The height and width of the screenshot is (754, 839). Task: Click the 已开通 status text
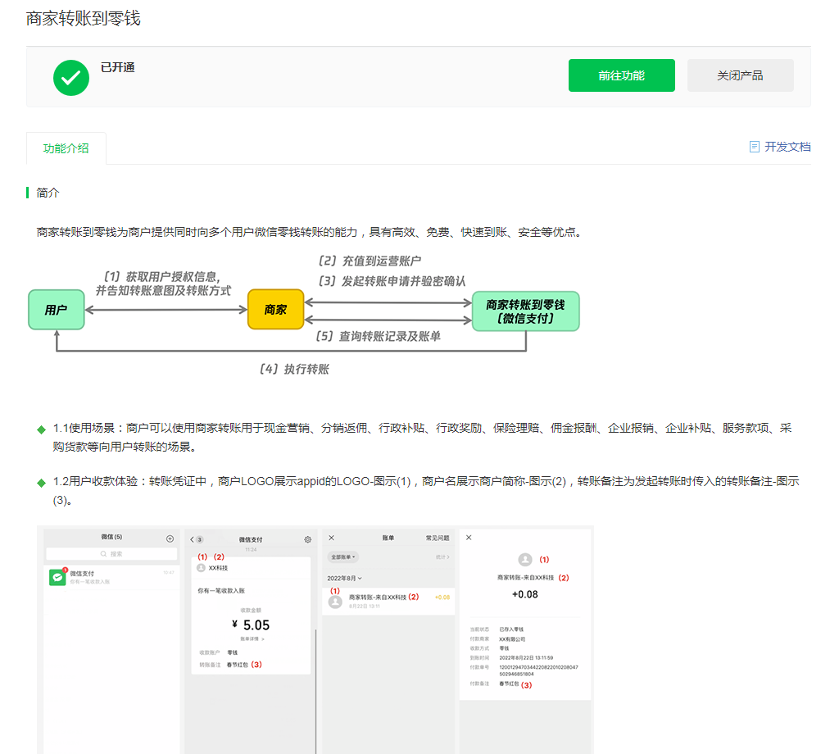[118, 67]
